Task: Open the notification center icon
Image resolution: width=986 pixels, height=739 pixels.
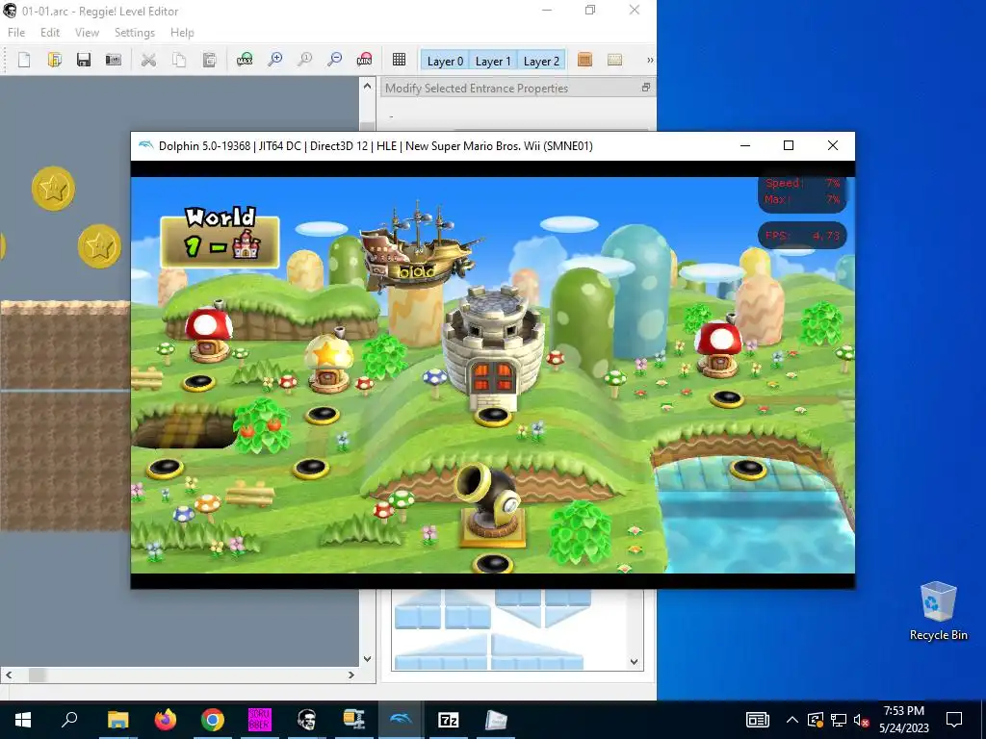Action: click(x=954, y=720)
